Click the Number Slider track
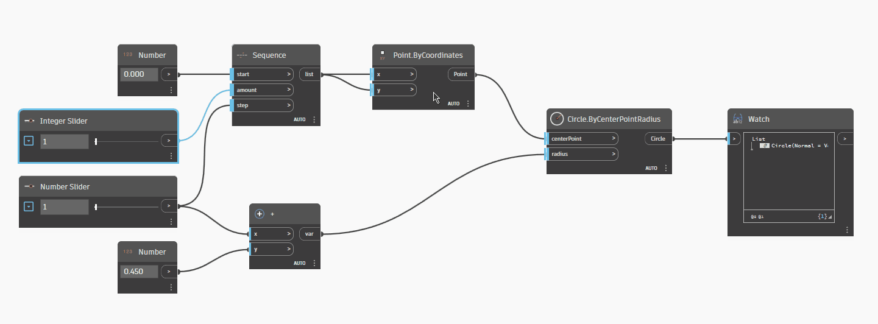 127,206
